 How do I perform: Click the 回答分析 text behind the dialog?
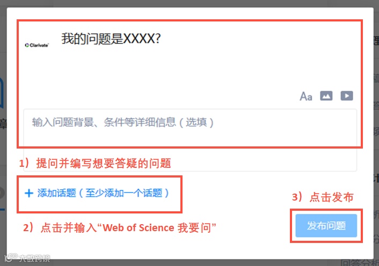coord(360,263)
